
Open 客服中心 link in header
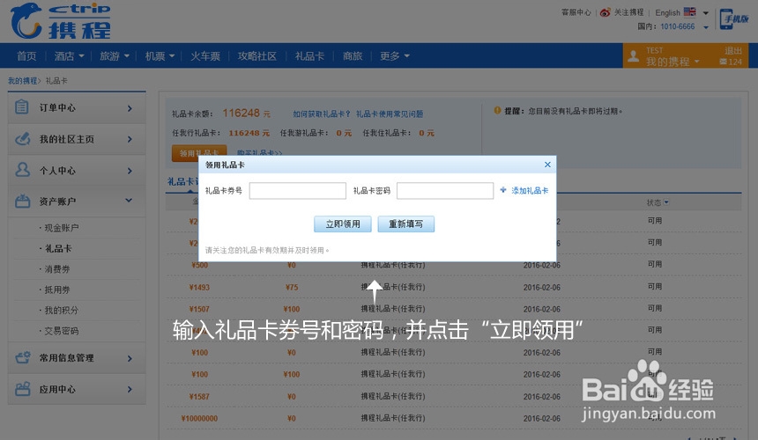(576, 12)
